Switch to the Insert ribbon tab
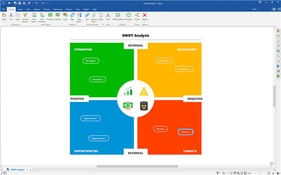 click(x=20, y=9)
